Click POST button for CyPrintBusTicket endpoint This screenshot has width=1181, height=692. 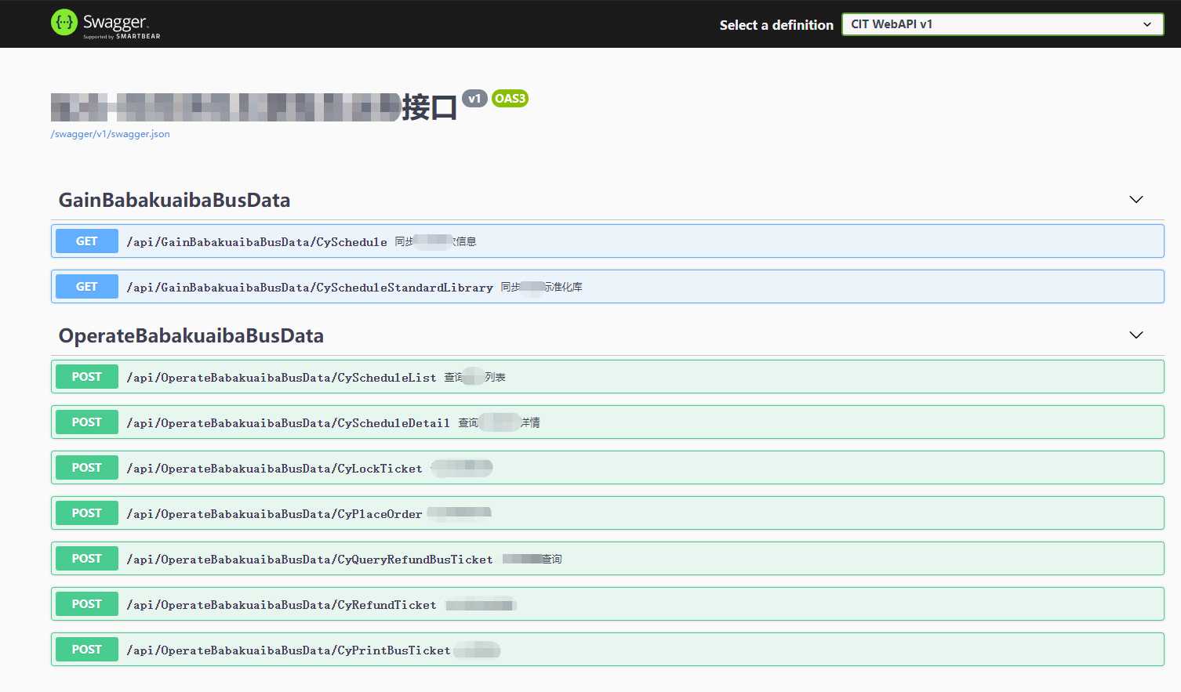pyautogui.click(x=87, y=650)
